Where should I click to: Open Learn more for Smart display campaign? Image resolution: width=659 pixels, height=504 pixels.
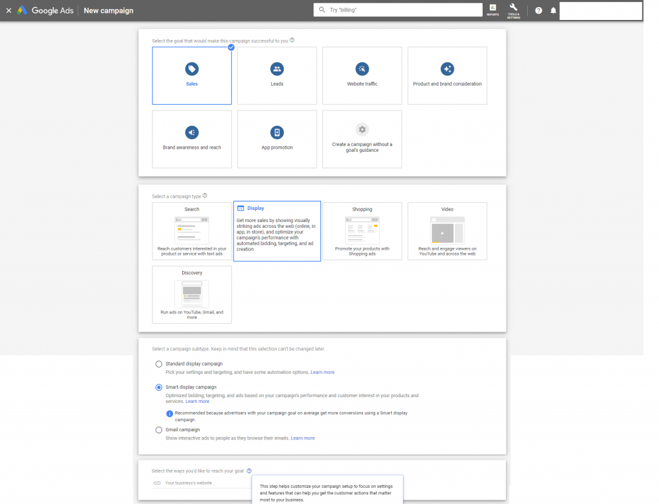[198, 401]
